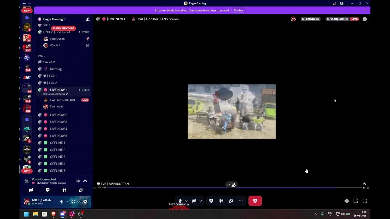Click the stream seek progress bar
The width and height of the screenshot is (390, 219).
point(234,188)
